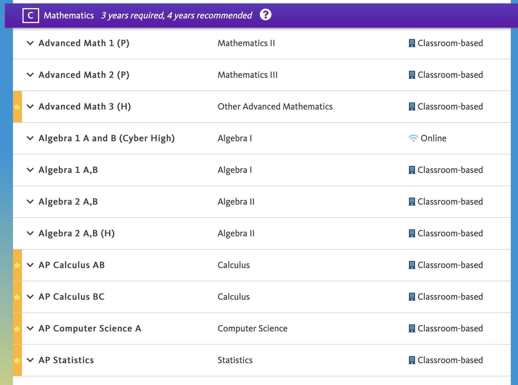Click the 'Online' learning mode label

click(x=433, y=138)
